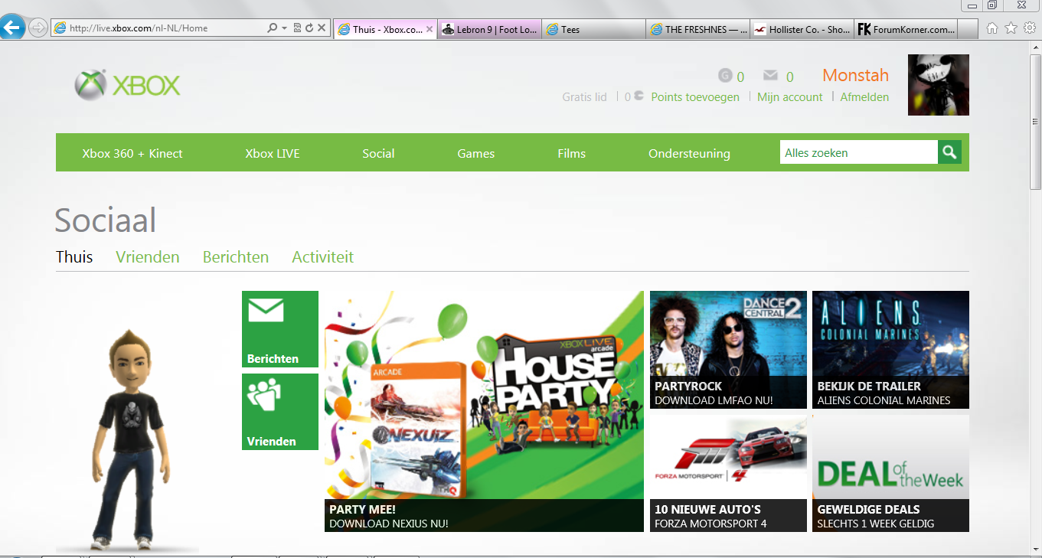Open a new tab with the blank tab button
1042x558 pixels.
(968, 29)
